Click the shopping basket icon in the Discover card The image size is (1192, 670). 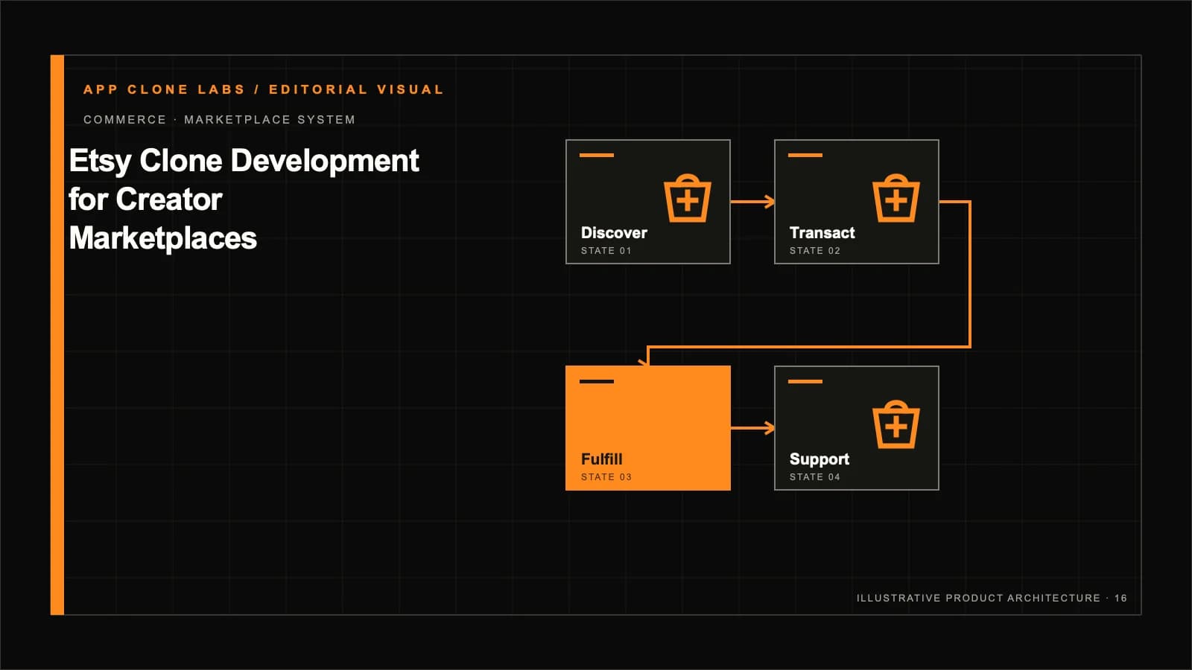click(x=687, y=198)
